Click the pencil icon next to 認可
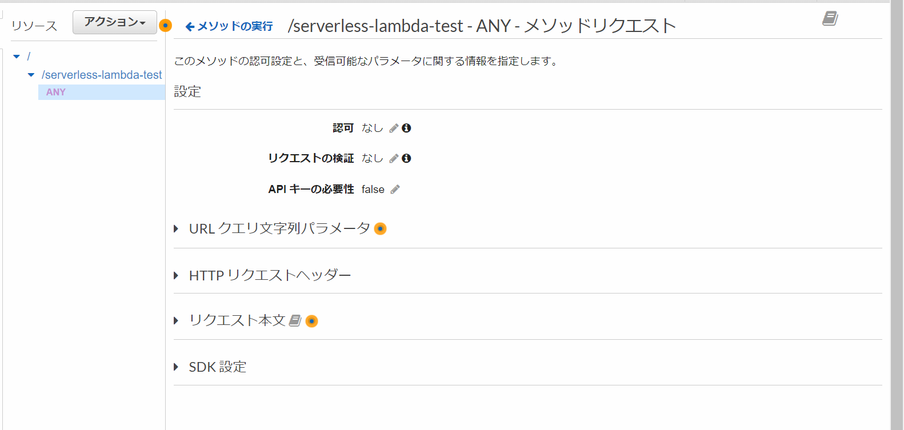Viewport: 904px width, 430px height. 393,128
